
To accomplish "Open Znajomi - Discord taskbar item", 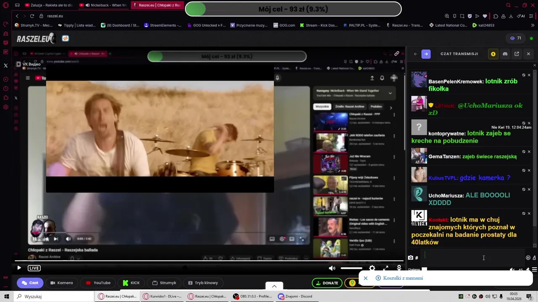I will [297, 296].
